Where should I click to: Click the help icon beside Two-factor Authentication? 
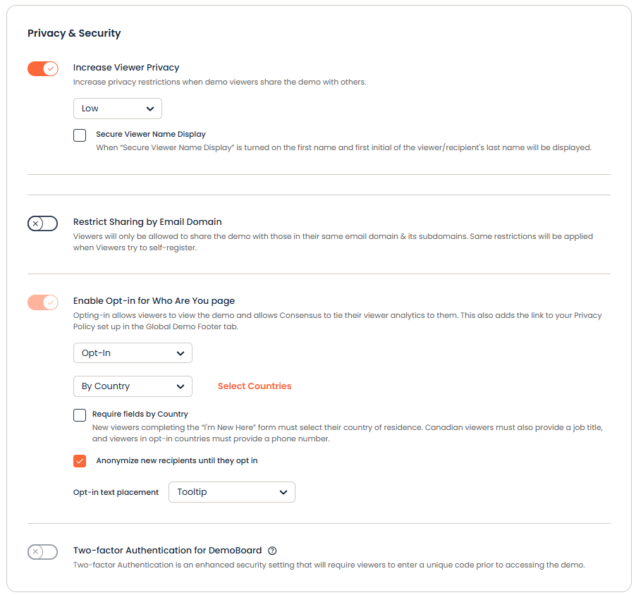point(272,551)
